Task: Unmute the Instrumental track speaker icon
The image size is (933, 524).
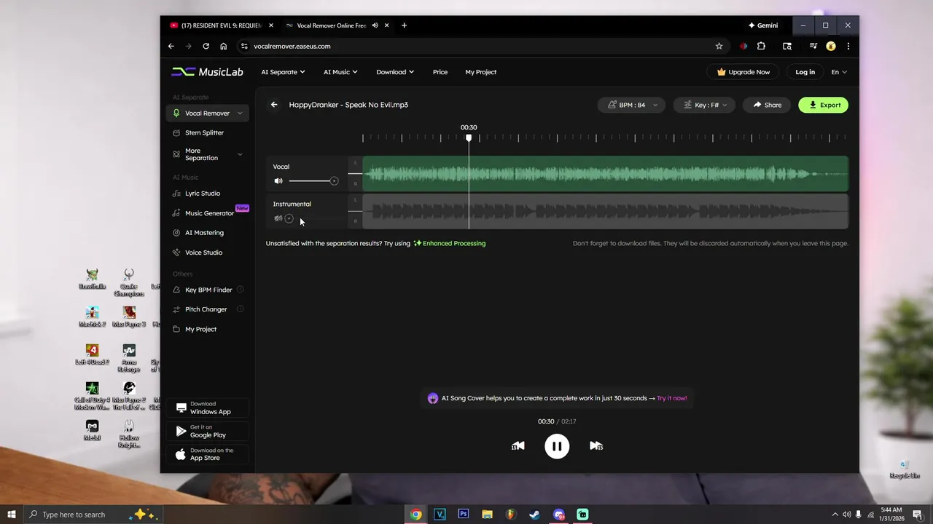Action: (x=278, y=218)
